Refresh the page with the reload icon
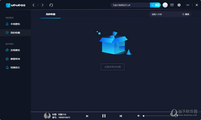This screenshot has height=120, width=201. click(51, 5)
